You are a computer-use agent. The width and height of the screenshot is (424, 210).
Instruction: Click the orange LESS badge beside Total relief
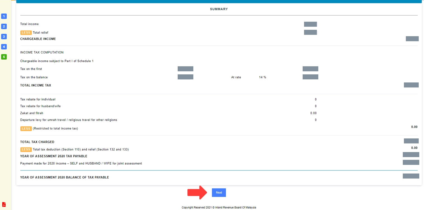pyautogui.click(x=26, y=32)
